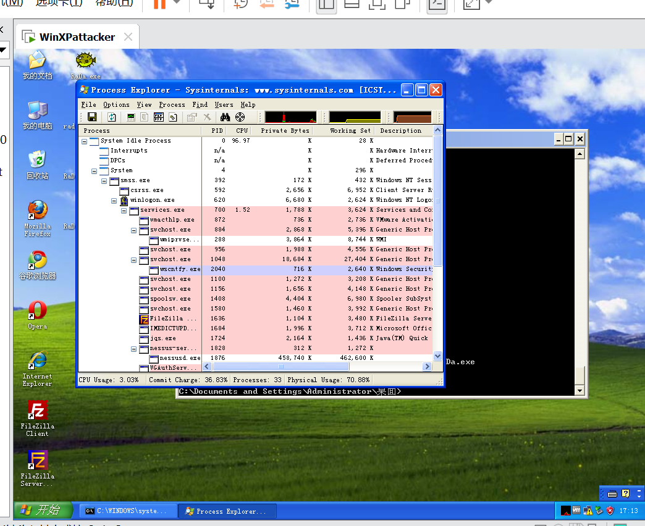Image resolution: width=645 pixels, height=526 pixels.
Task: Switch to C:\WINDOWS\syste... taskbar button
Action: 129,511
